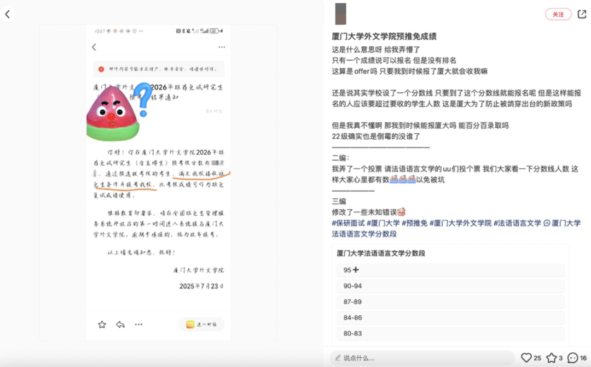This screenshot has height=367, width=591.
Task: Tap the share arrow inside the email screenshot
Action: click(x=120, y=324)
